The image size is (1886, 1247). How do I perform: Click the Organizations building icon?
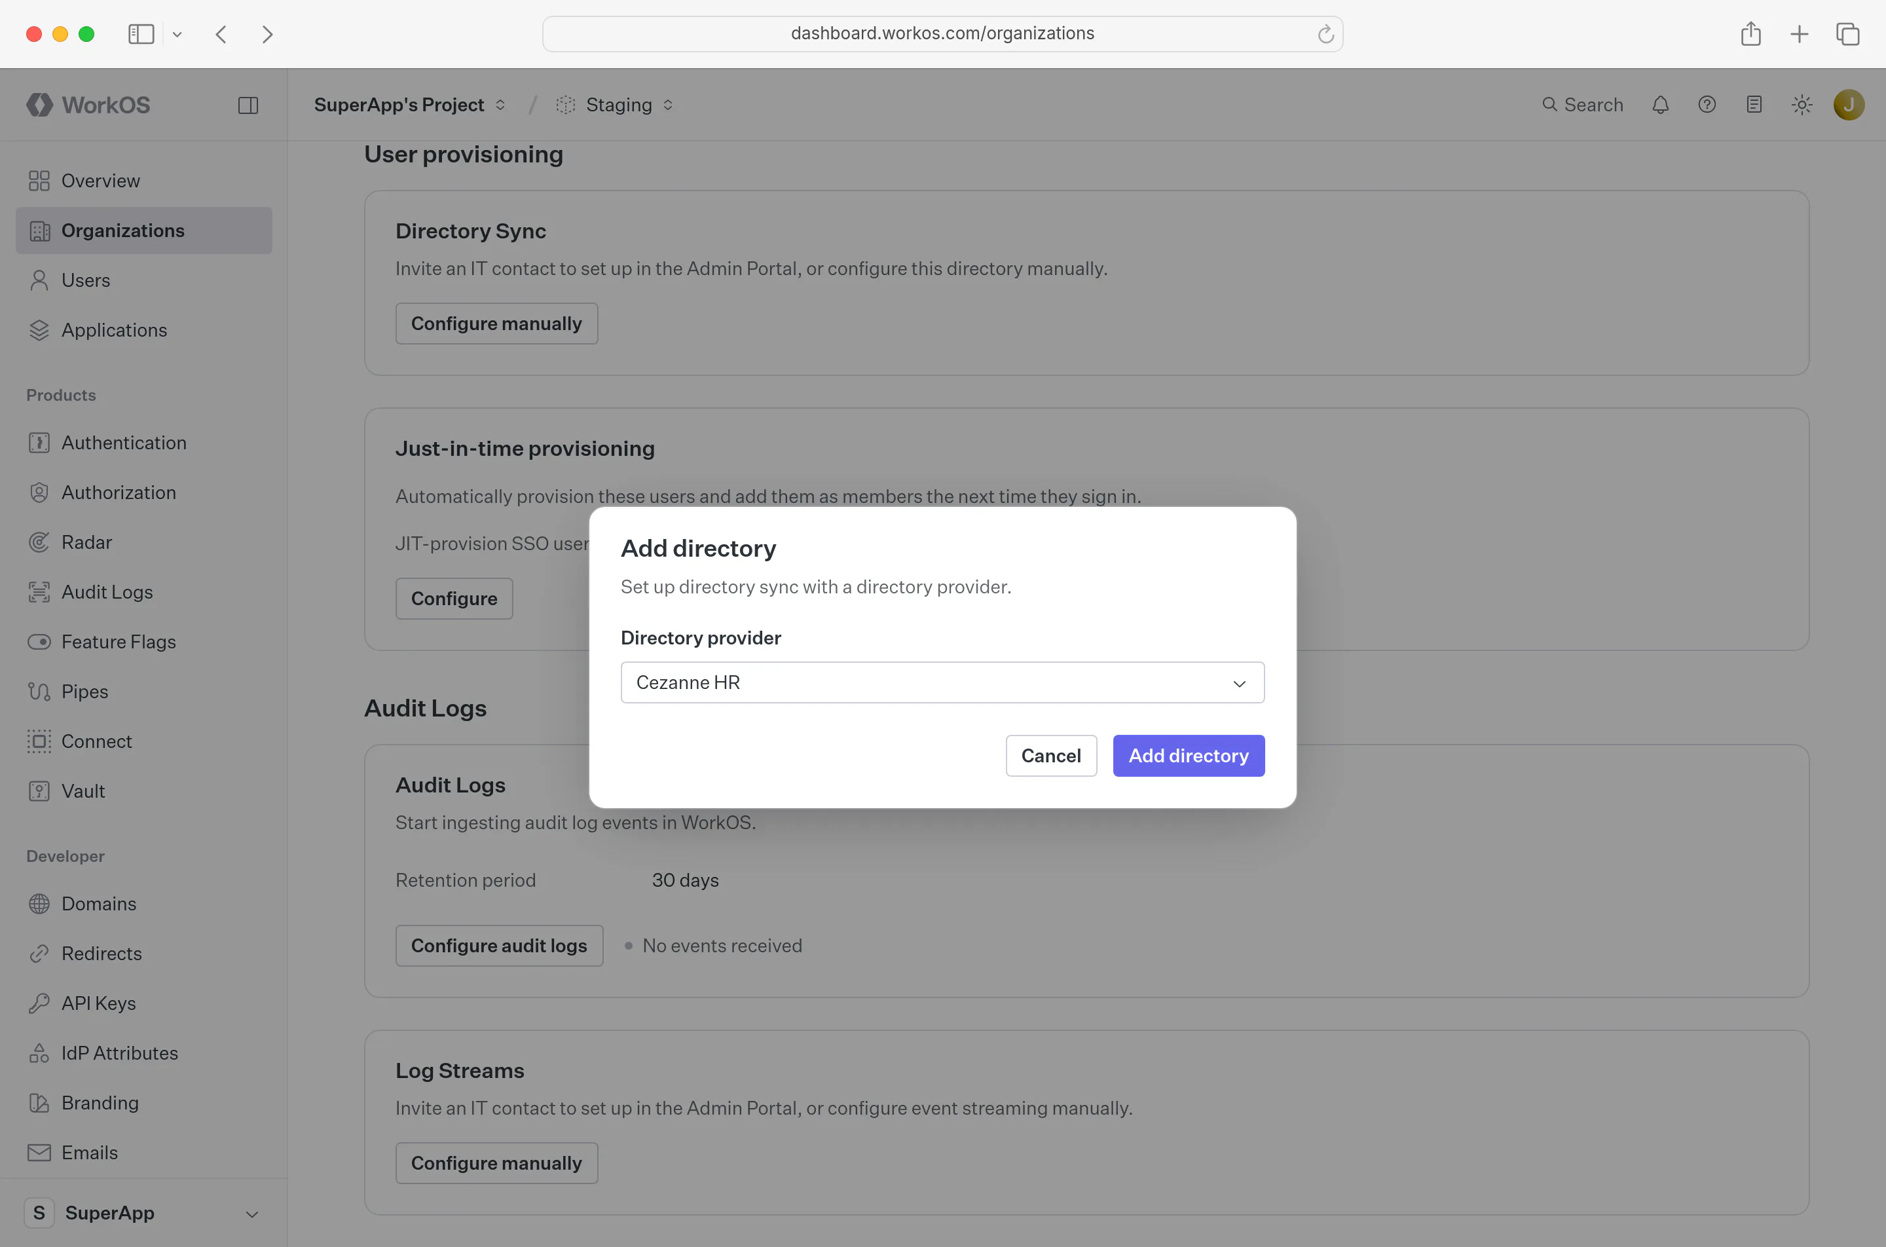click(39, 231)
